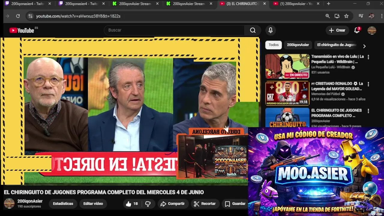This screenshot has width=384, height=216.
Task: Open the media control playlist icon
Action: tap(361, 16)
